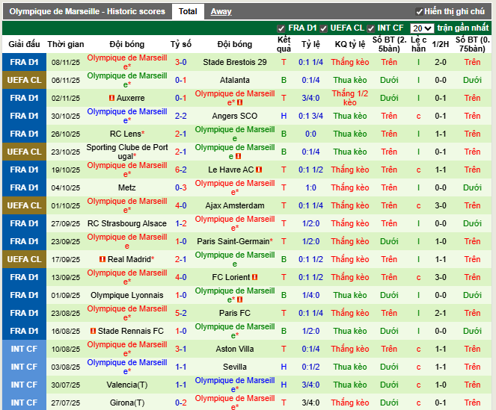Click date 04/10/25 in the Metz row
Image resolution: width=496 pixels, height=410 pixels.
click(x=66, y=188)
